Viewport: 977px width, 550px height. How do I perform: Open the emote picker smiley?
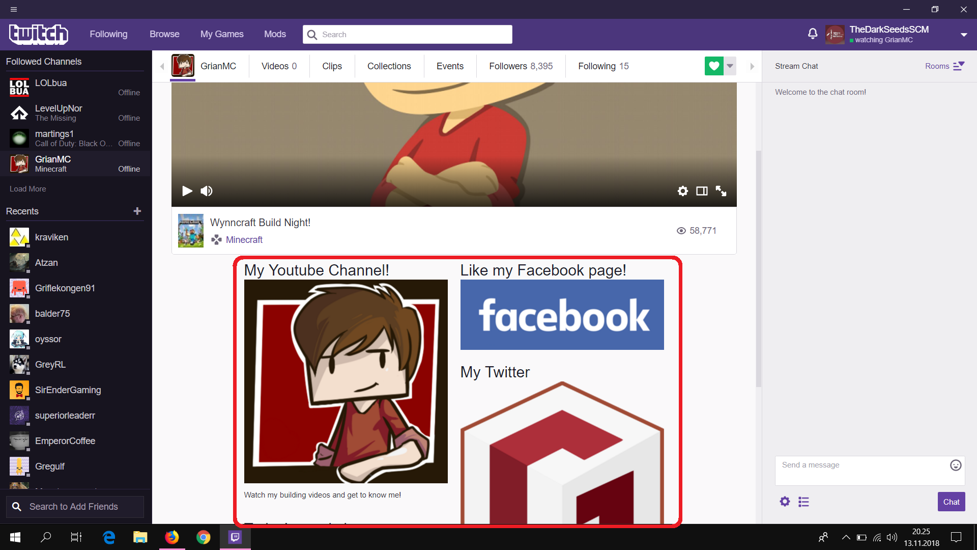(x=956, y=465)
